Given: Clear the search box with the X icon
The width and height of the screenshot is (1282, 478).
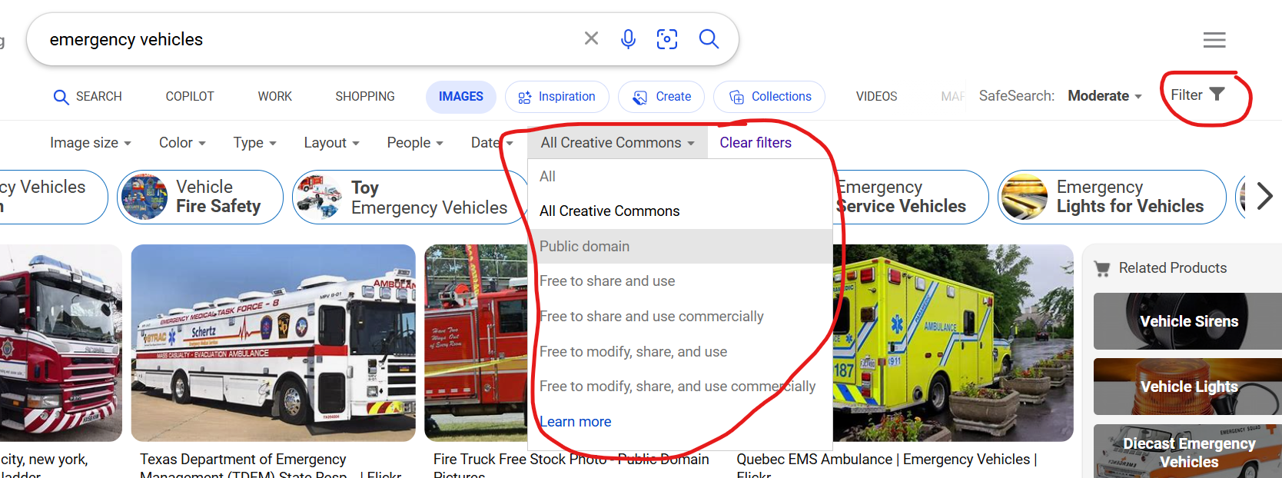Looking at the screenshot, I should click(591, 38).
